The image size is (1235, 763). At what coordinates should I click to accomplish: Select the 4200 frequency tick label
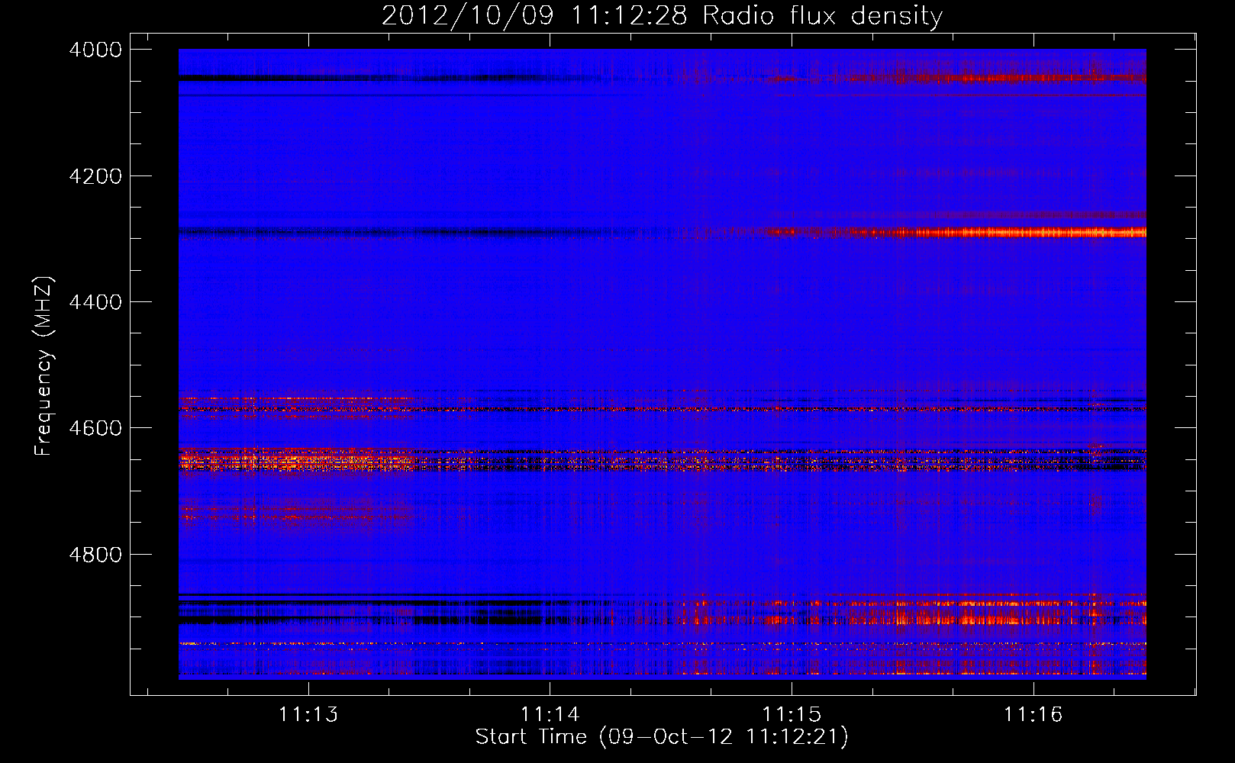pos(95,176)
